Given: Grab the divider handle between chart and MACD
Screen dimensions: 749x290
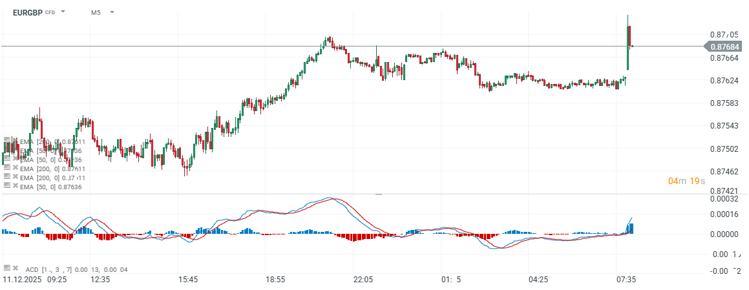Looking at the screenshot, I should click(379, 194).
